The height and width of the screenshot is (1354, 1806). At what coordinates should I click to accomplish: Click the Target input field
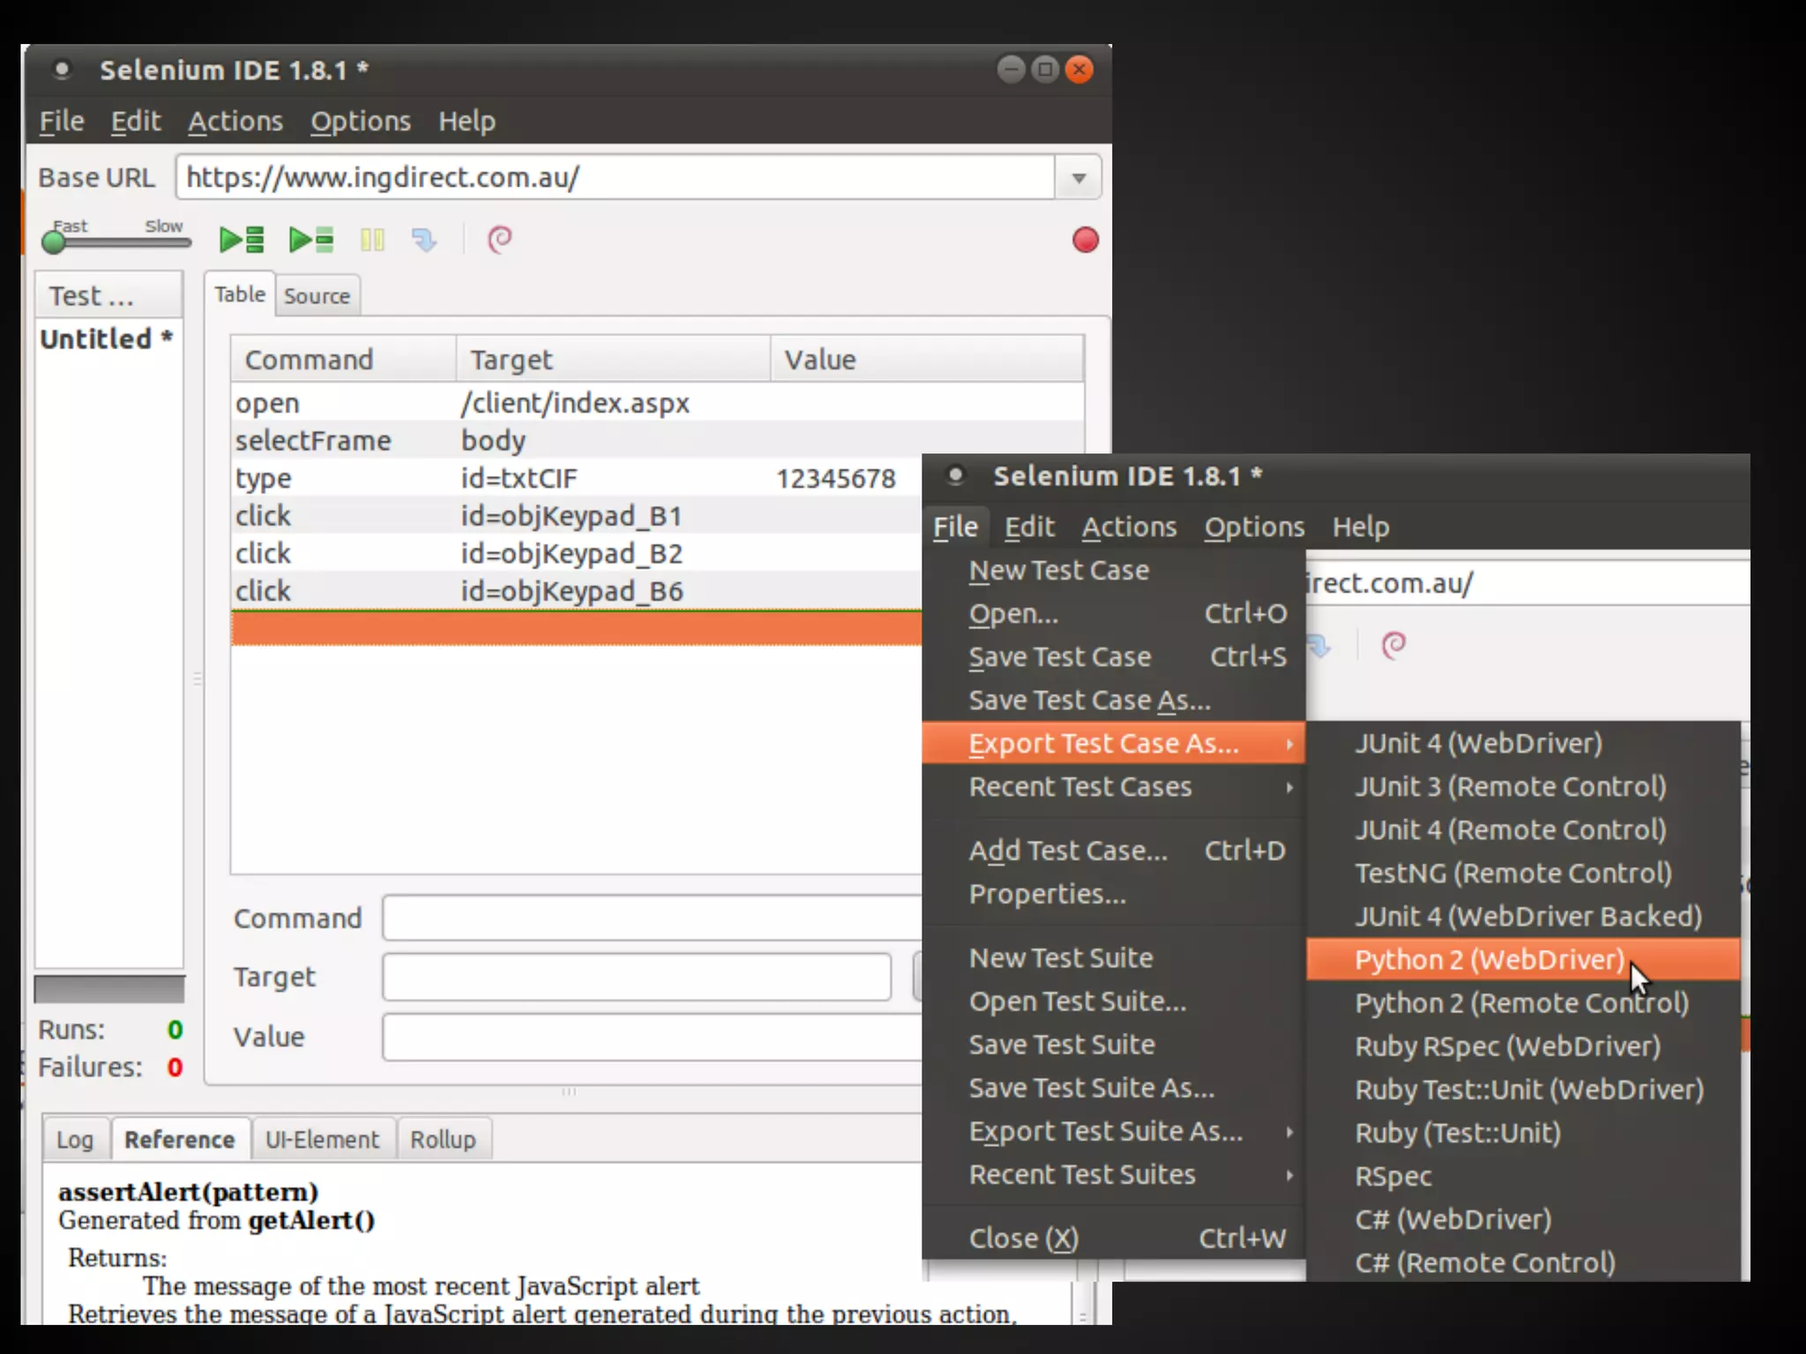coord(637,977)
